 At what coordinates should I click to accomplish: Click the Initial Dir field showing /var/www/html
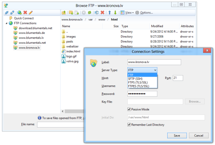166,117
